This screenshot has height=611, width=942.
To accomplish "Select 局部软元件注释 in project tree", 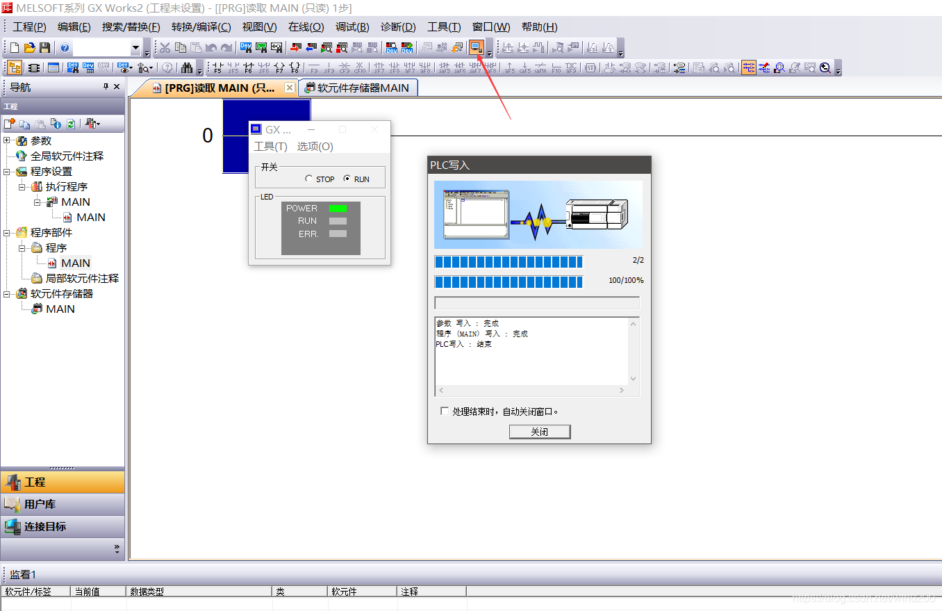I will (x=82, y=278).
